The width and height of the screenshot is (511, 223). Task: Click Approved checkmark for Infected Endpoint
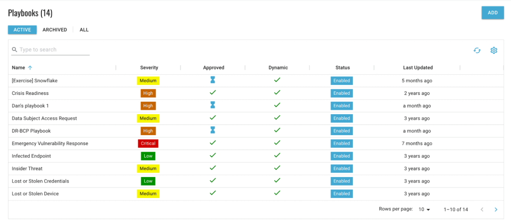pos(213,156)
